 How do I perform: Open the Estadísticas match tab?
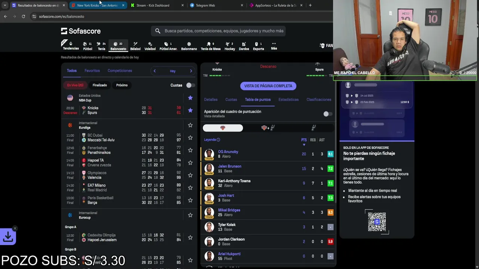[x=289, y=99]
